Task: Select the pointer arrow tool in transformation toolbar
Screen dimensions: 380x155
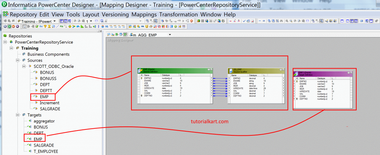Action: [x=25, y=26]
